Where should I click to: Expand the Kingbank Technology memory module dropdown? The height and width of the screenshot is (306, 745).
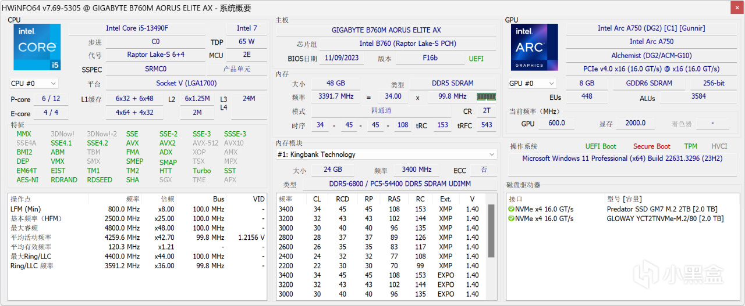coord(492,154)
